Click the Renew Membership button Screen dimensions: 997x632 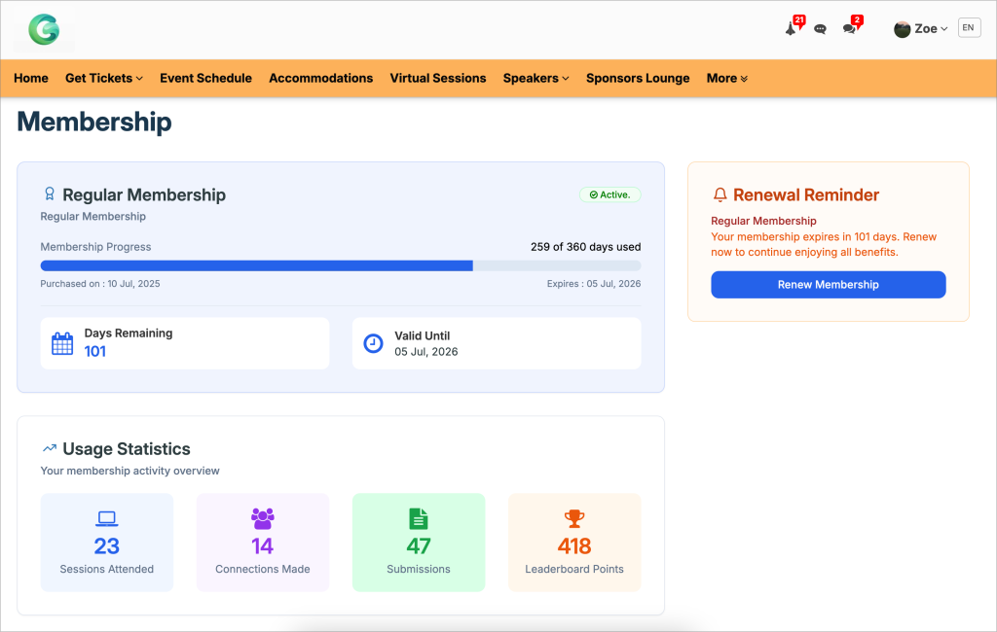pyautogui.click(x=828, y=284)
